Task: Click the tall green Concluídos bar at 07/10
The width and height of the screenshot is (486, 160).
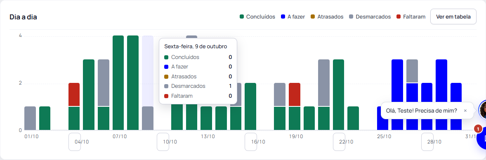Action: [x=118, y=83]
